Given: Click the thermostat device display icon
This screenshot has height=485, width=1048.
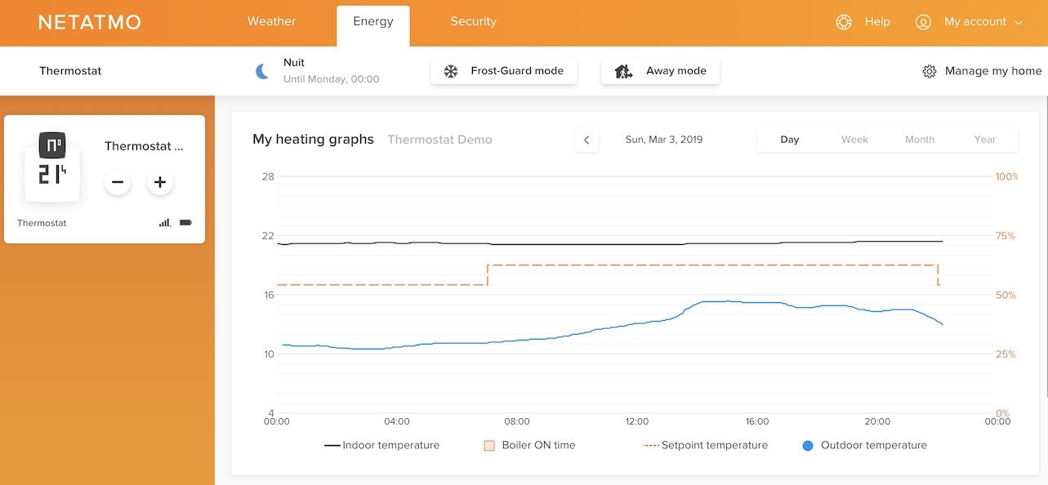Looking at the screenshot, I should (x=52, y=167).
